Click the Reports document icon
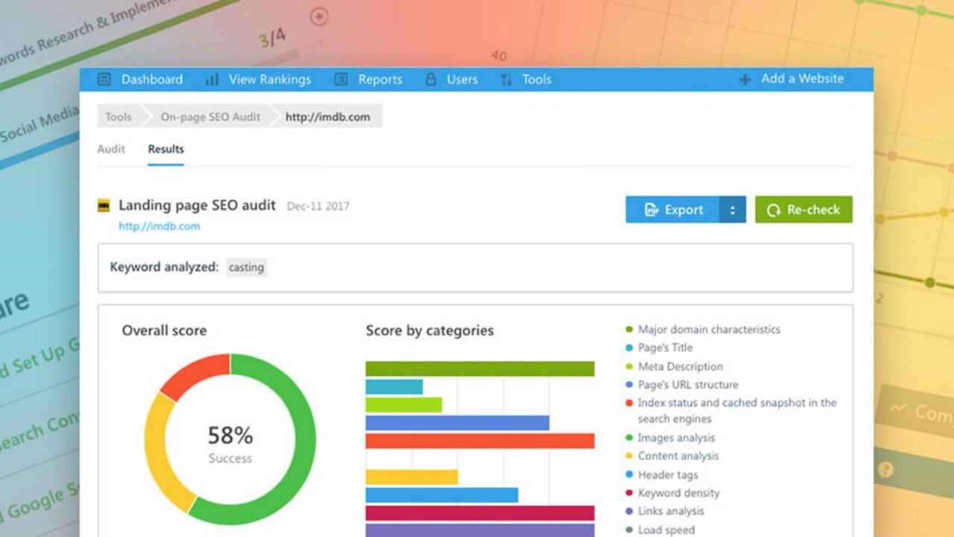The width and height of the screenshot is (954, 537). 341,79
